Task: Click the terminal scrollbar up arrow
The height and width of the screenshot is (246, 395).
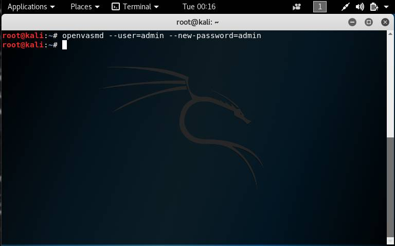Action: tap(390, 34)
